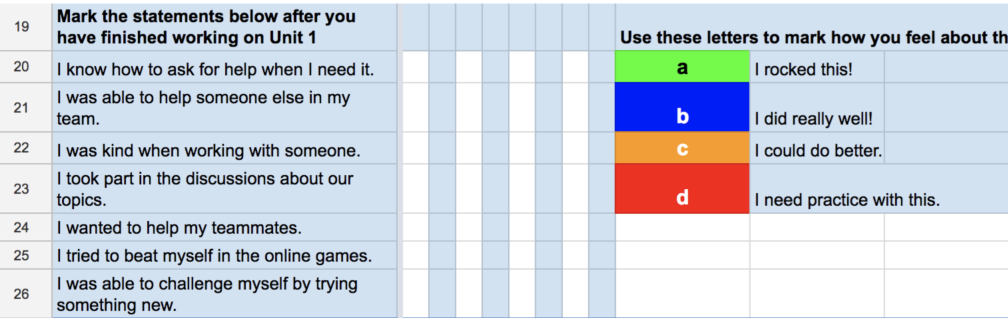Click the green 'a' cell
Image resolution: width=1008 pixels, height=323 pixels.
coord(682,67)
